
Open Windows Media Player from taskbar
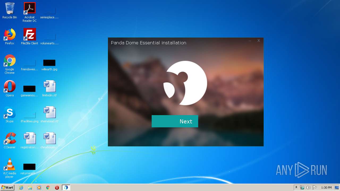pos(39,188)
